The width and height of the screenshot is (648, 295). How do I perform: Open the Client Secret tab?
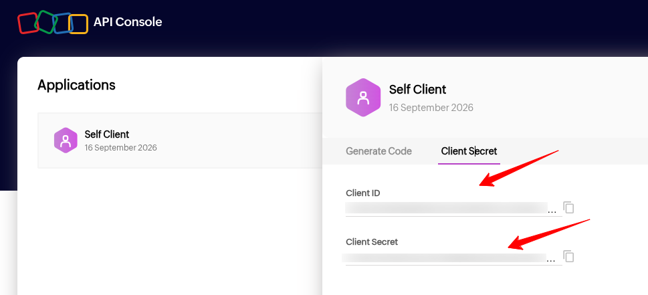(x=469, y=151)
